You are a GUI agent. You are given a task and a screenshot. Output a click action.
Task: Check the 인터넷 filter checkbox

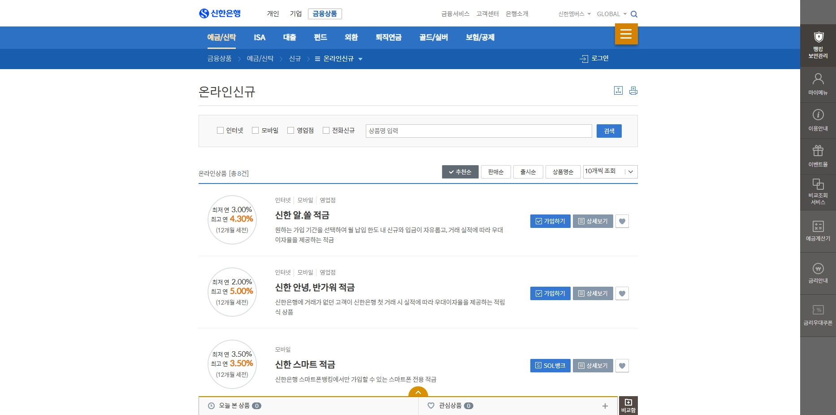click(220, 131)
